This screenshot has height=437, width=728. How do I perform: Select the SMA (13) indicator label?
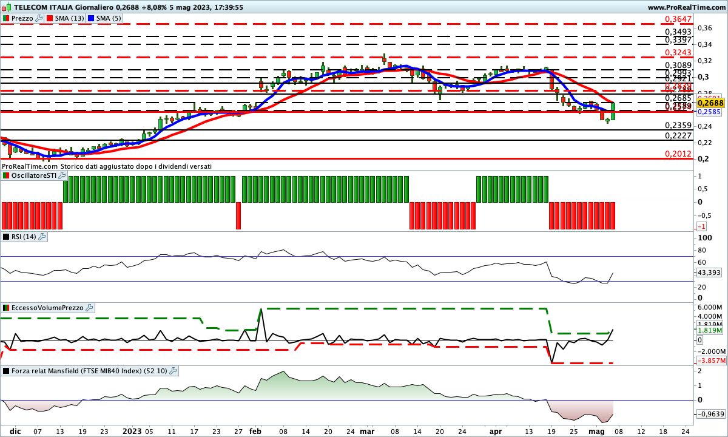(70, 19)
